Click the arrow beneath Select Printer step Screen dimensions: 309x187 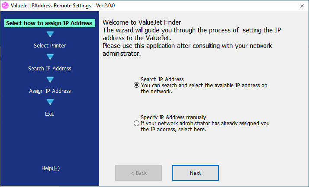point(50,57)
